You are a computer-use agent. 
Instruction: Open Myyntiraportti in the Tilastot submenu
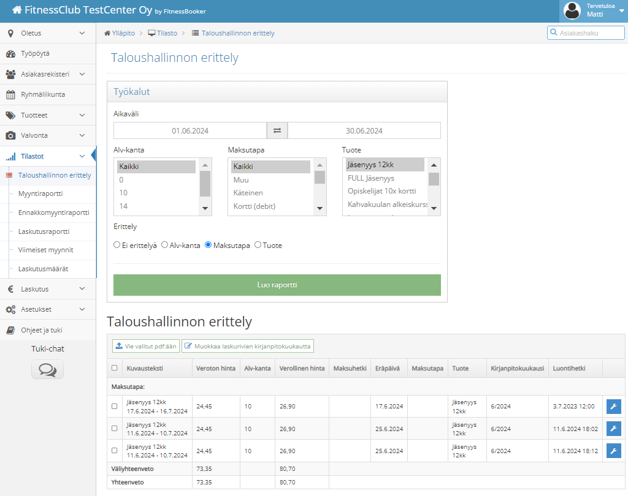(x=40, y=194)
